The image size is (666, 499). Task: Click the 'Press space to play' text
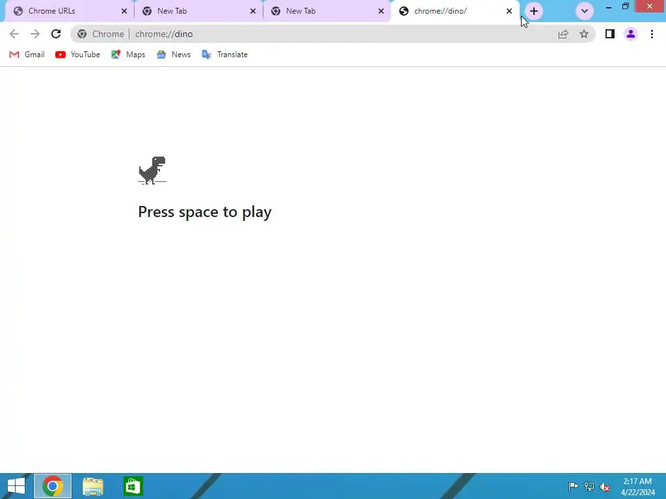coord(205,212)
